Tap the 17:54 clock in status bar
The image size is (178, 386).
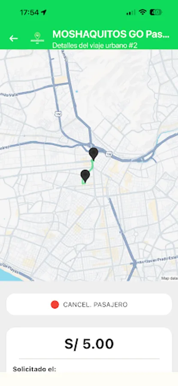point(29,12)
